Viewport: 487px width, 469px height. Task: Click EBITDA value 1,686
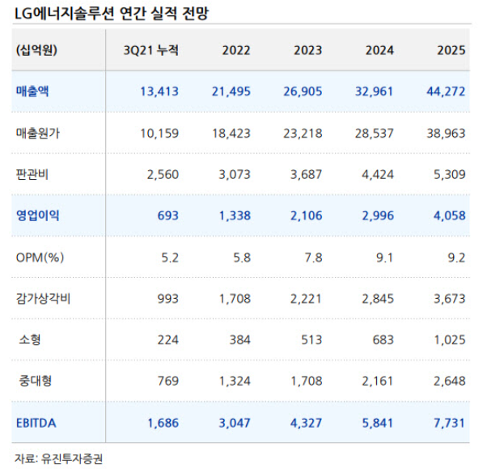[163, 424]
